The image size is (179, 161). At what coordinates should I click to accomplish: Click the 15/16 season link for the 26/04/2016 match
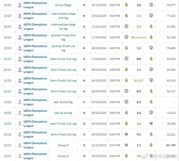(8, 134)
